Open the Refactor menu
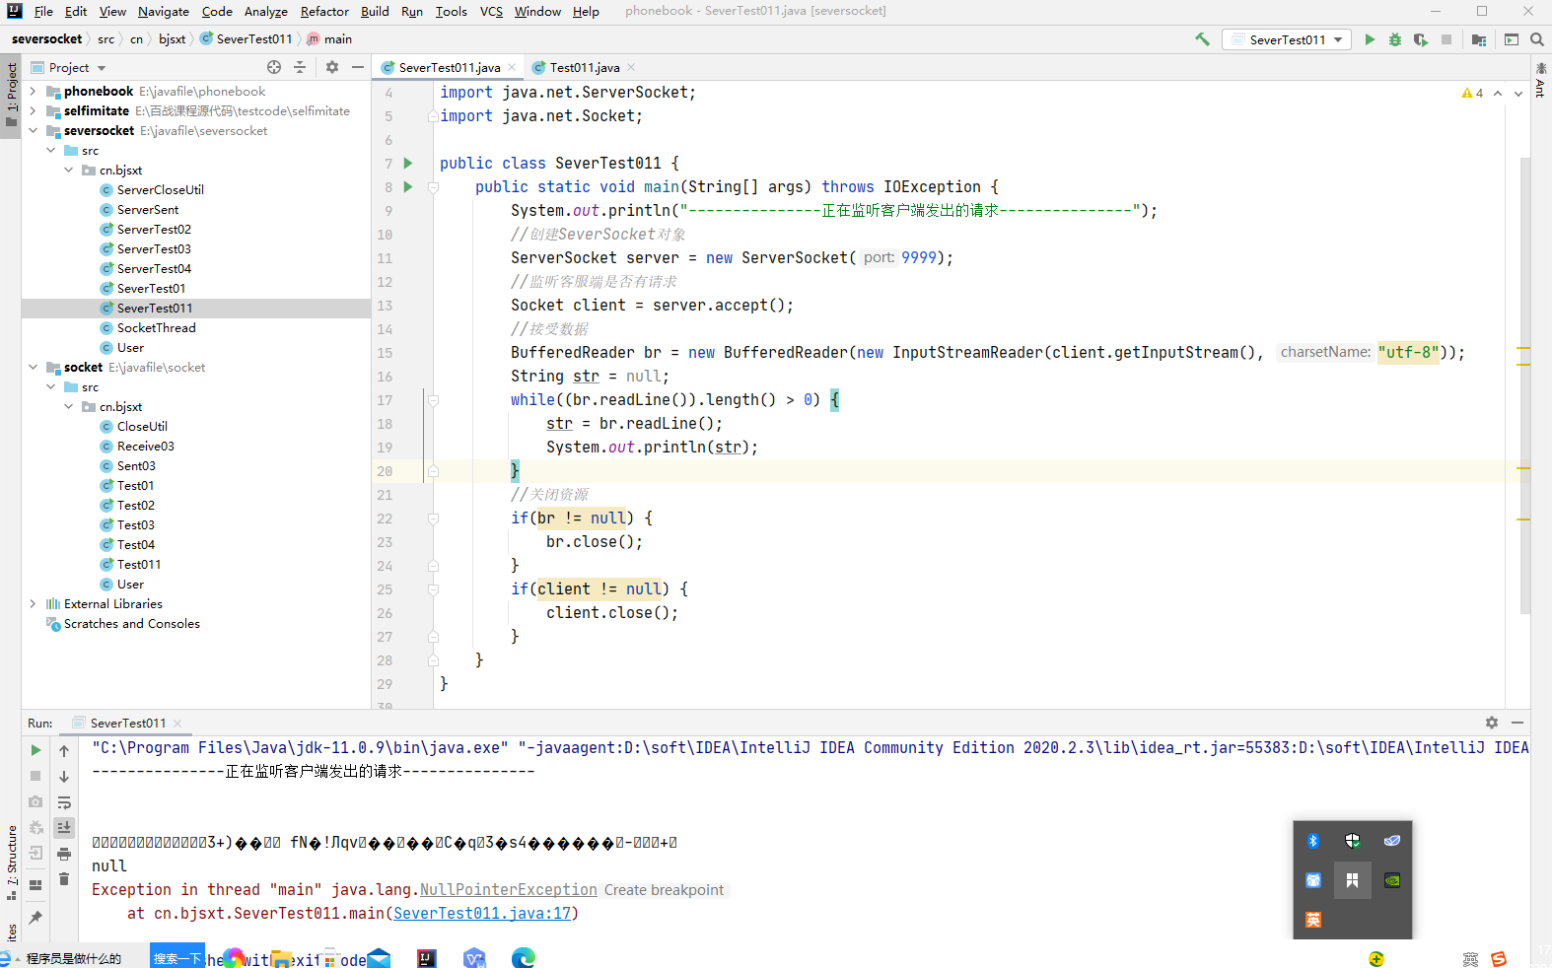 [x=324, y=11]
